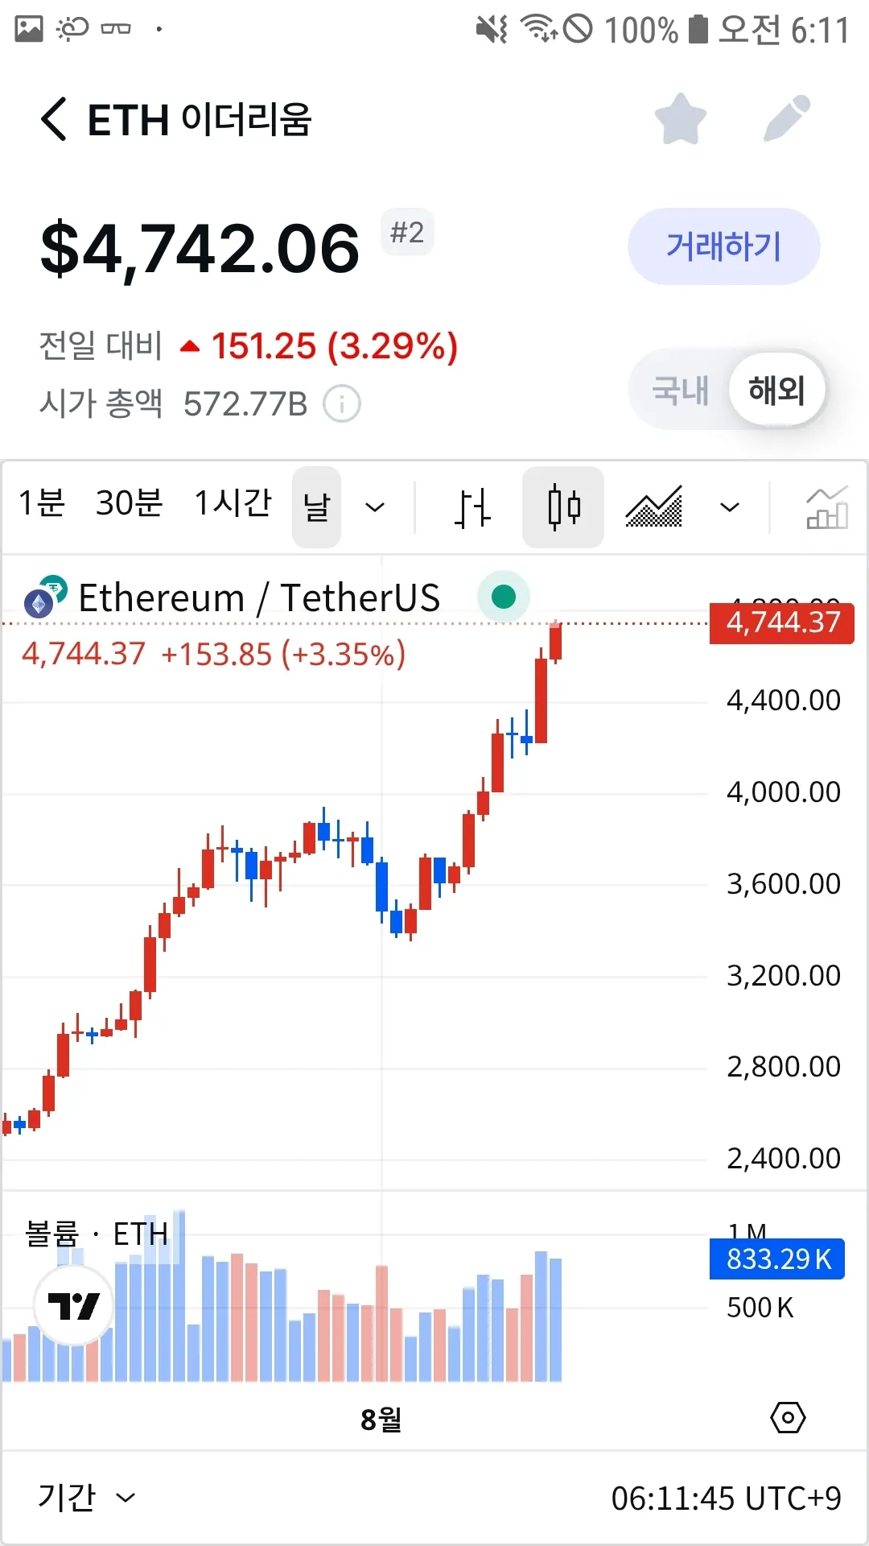Screen dimensions: 869x1546
Task: Tap the TradingView logo badge
Action: click(74, 1305)
